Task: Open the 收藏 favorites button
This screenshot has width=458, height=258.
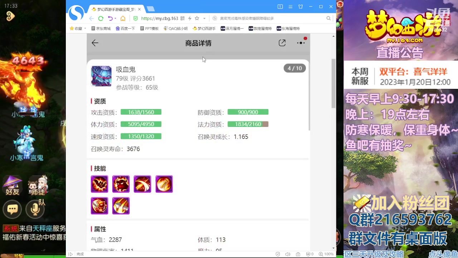Action: 76,28
